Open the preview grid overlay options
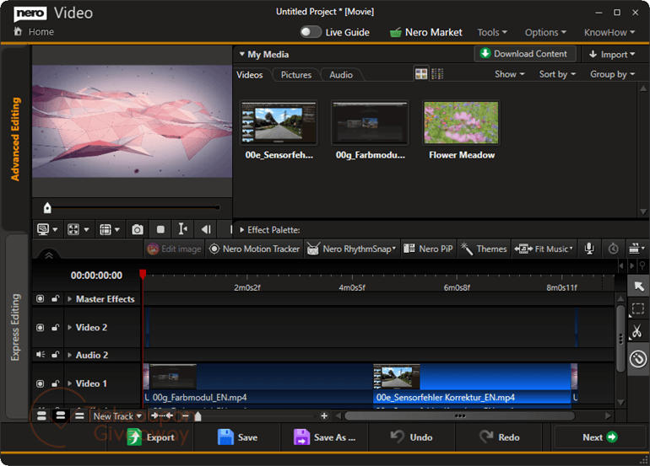This screenshot has height=466, width=650. coord(110,229)
